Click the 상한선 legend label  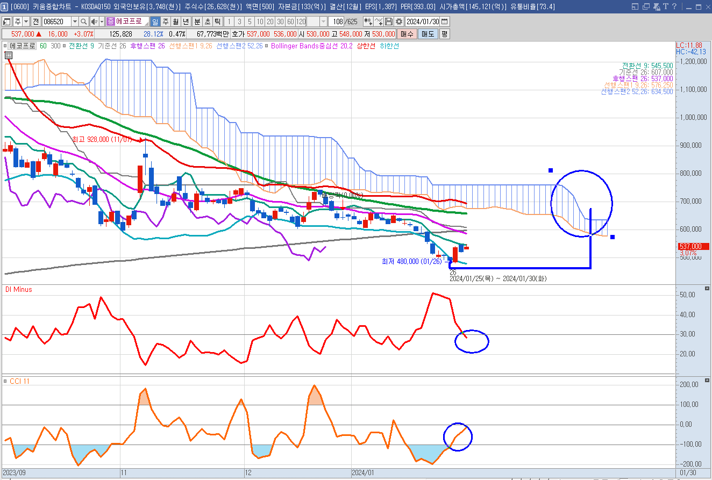(x=366, y=46)
